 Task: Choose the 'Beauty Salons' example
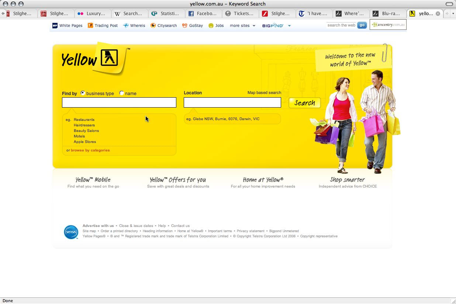[86, 131]
